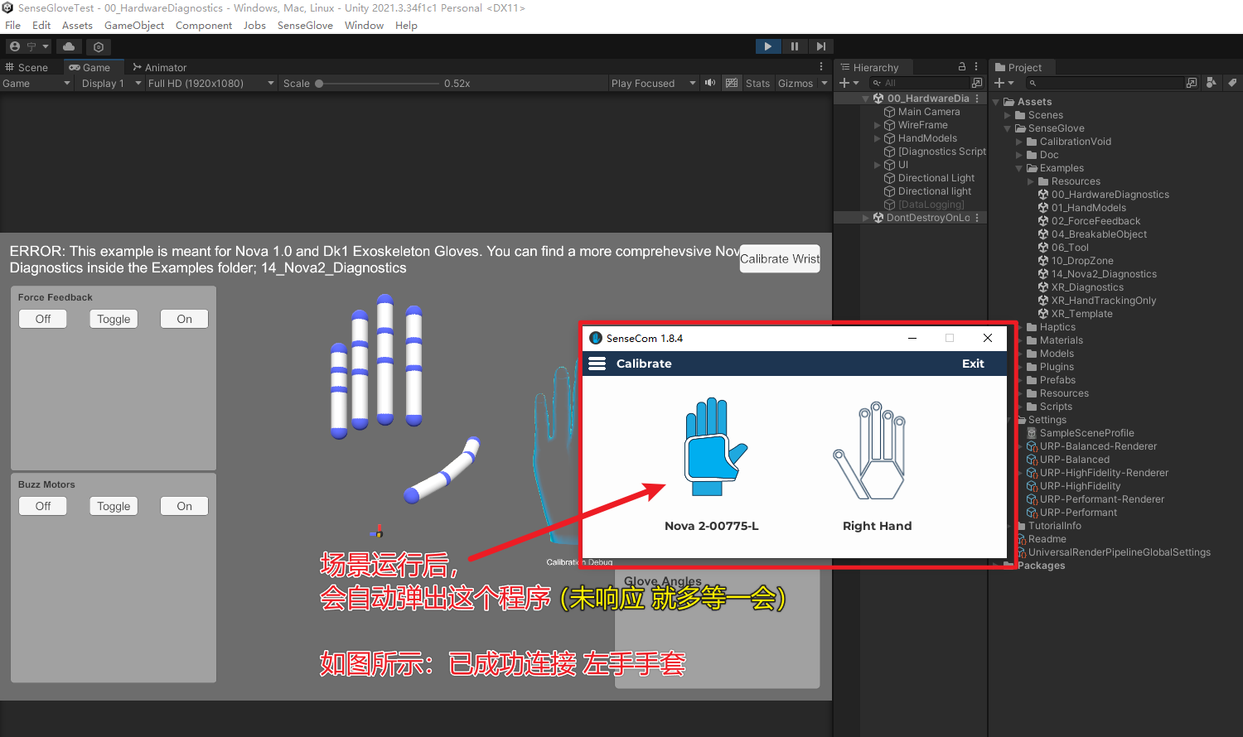
Task: Open the Display 1 dropdown
Action: coord(111,83)
